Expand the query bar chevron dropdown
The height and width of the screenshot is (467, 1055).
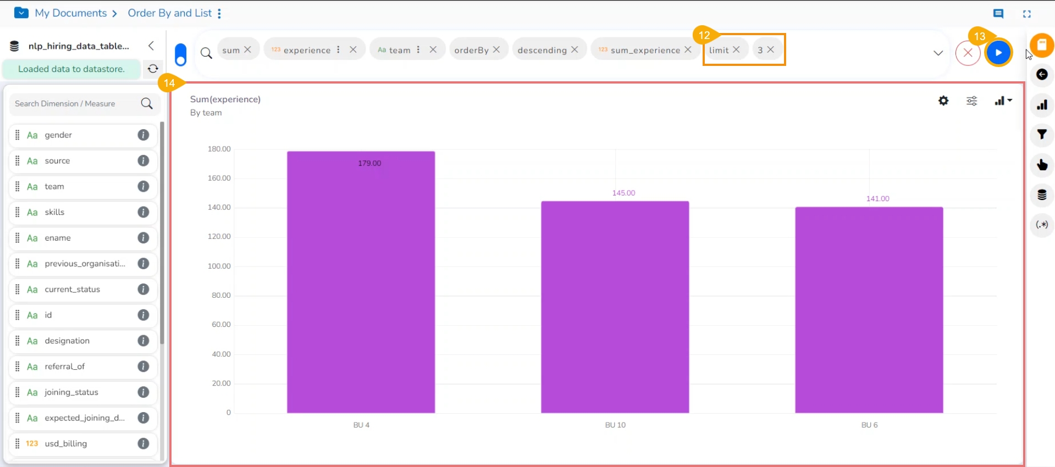point(938,53)
